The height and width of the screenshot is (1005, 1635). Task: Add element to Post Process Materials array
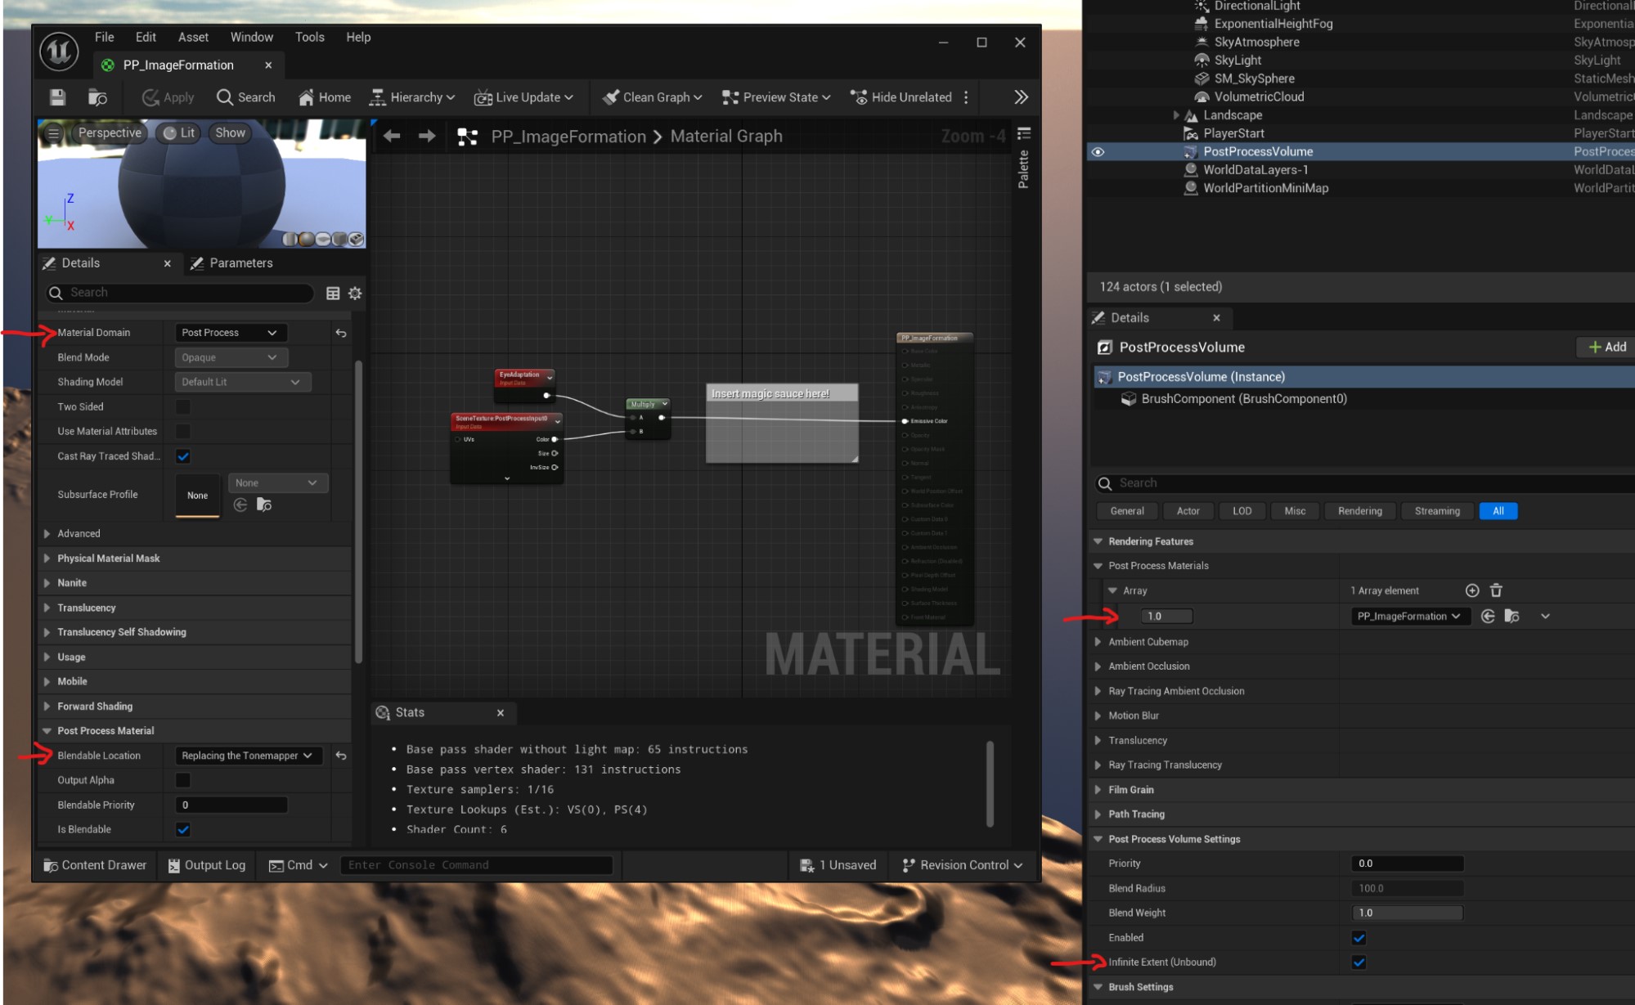[1471, 590]
